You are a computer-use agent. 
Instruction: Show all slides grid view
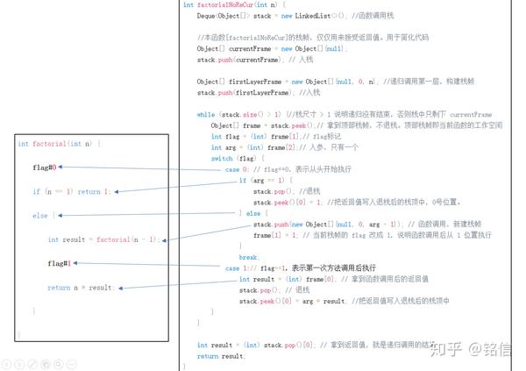click(x=46, y=364)
